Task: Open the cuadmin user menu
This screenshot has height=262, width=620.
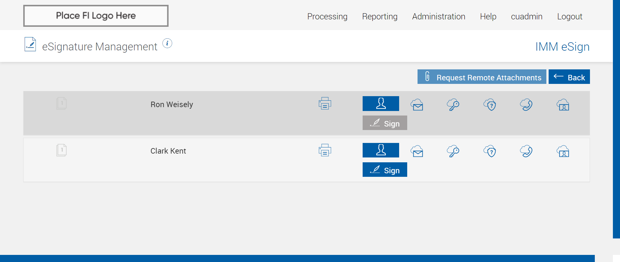Action: [x=526, y=16]
